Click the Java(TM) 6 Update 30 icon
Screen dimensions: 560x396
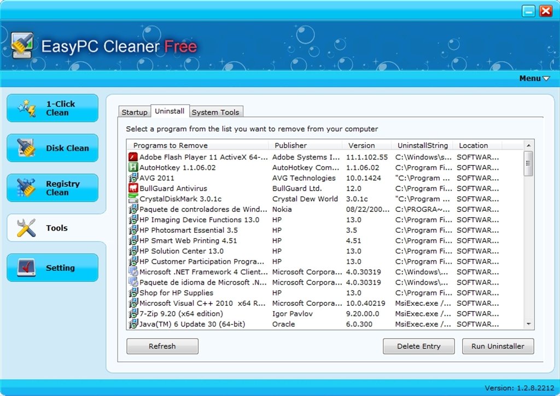[133, 324]
